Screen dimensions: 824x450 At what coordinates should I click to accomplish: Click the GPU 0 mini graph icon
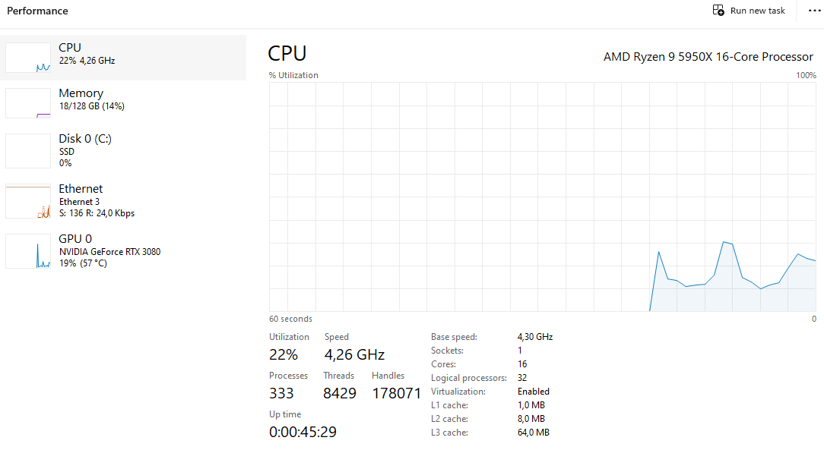pos(28,250)
